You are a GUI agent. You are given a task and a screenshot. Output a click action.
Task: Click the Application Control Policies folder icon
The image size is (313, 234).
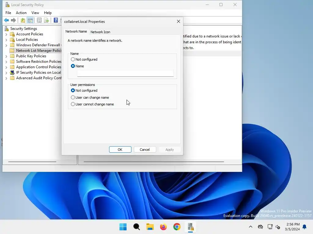(x=12, y=67)
